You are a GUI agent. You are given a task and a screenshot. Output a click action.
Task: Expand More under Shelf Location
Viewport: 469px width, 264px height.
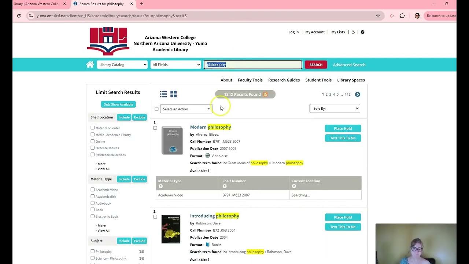pyautogui.click(x=101, y=164)
